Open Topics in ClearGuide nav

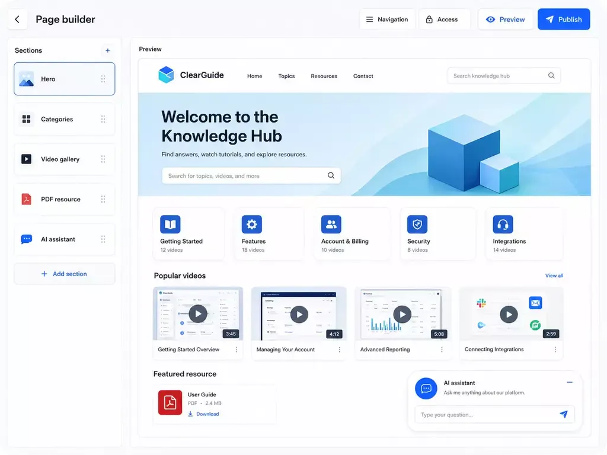[x=286, y=76]
